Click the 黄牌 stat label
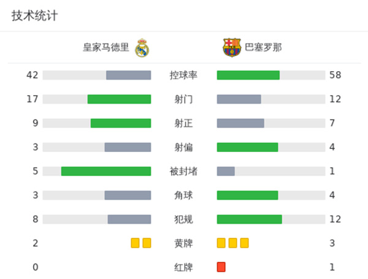This screenshot has width=368, height=279. [x=183, y=243]
